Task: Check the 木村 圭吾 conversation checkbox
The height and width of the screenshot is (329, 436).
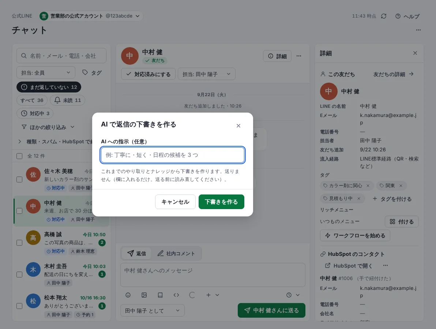Action: (19, 274)
